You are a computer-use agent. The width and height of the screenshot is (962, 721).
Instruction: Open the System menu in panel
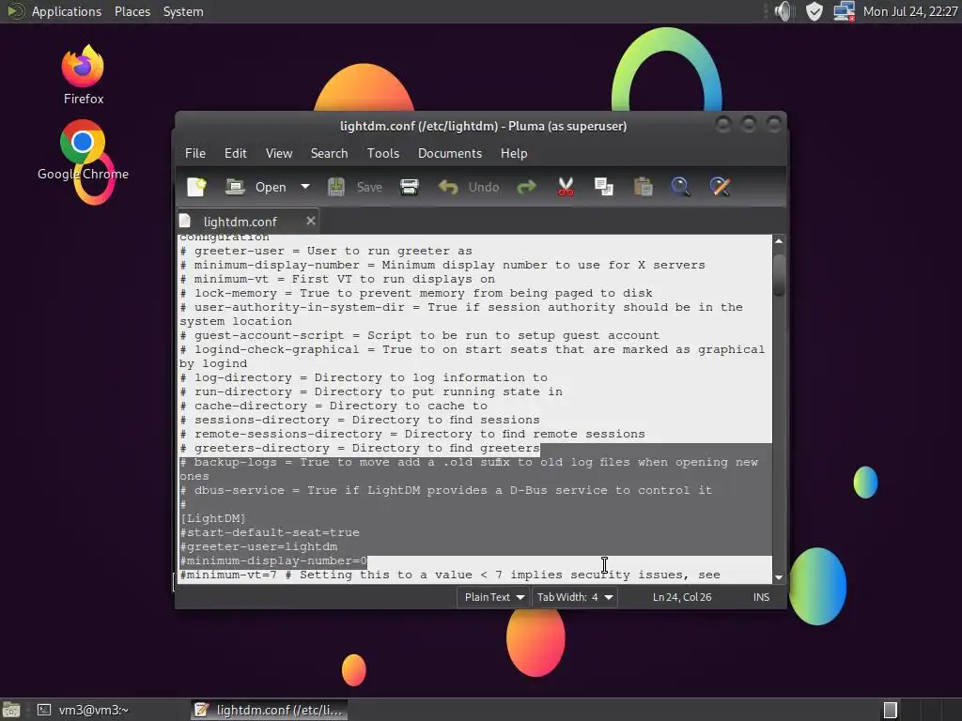click(x=183, y=11)
